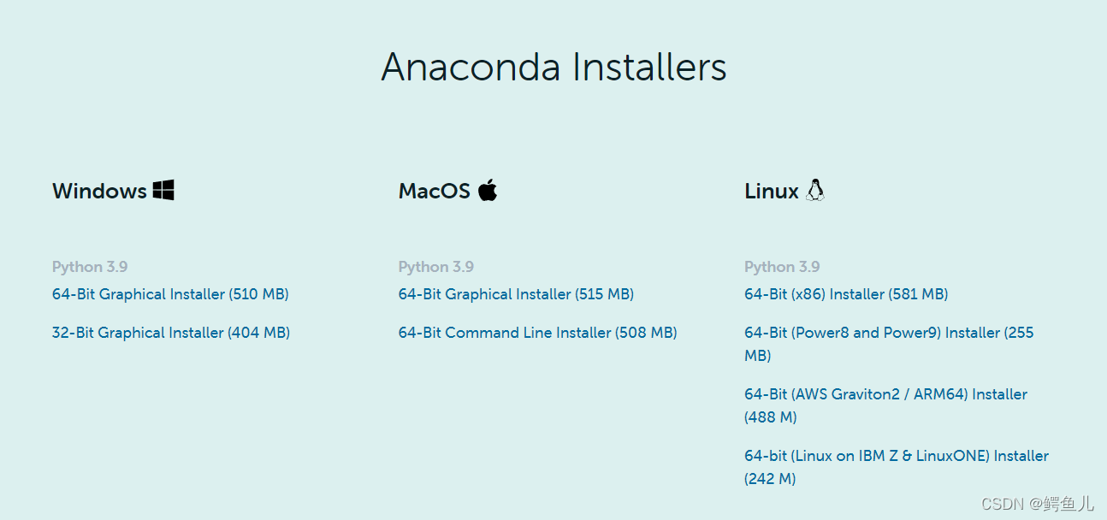Click the "MacOS" heading text
Viewport: 1107px width, 520px height.
tap(434, 191)
